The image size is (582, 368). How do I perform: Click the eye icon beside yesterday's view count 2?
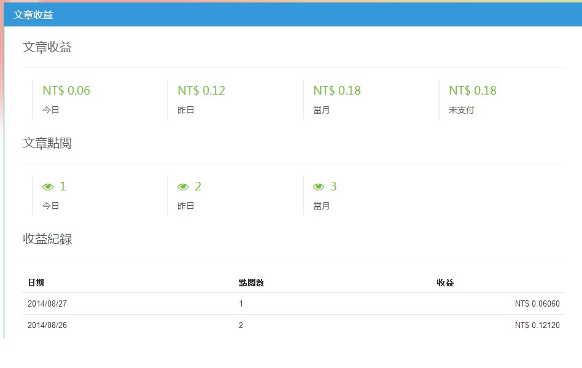pos(183,187)
